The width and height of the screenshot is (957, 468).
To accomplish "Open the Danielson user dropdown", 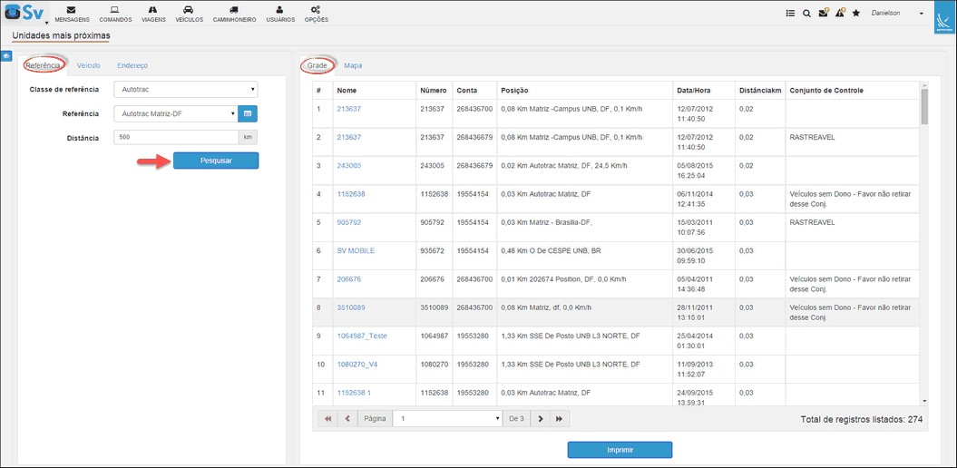I will click(x=897, y=13).
